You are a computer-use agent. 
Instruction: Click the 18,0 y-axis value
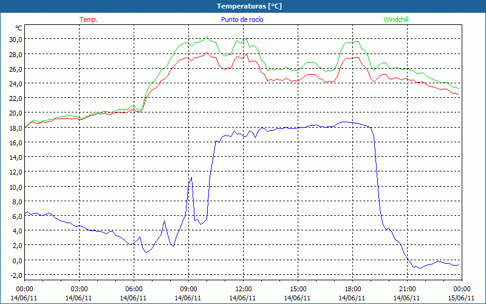pos(16,128)
